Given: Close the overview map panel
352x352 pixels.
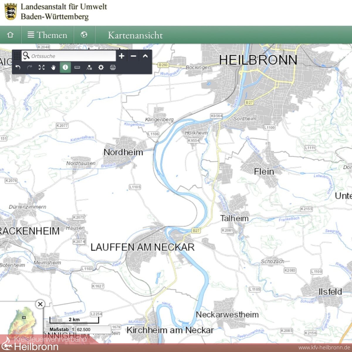Looking at the screenshot, I should (40, 304).
